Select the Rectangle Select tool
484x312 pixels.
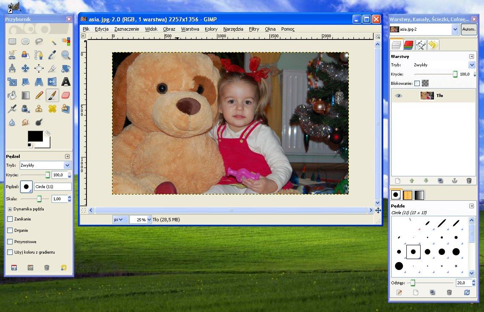(x=12, y=42)
